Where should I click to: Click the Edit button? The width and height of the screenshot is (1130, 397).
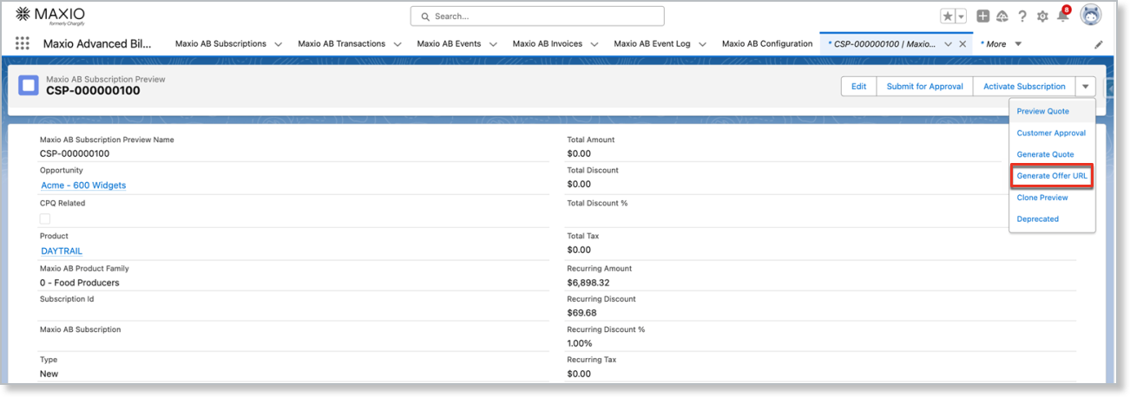click(x=858, y=87)
